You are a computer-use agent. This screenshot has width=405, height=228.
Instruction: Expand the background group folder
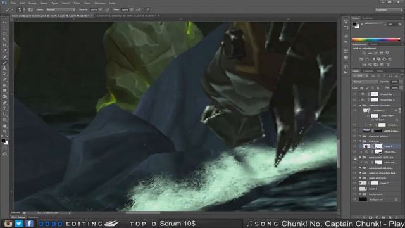click(x=360, y=194)
